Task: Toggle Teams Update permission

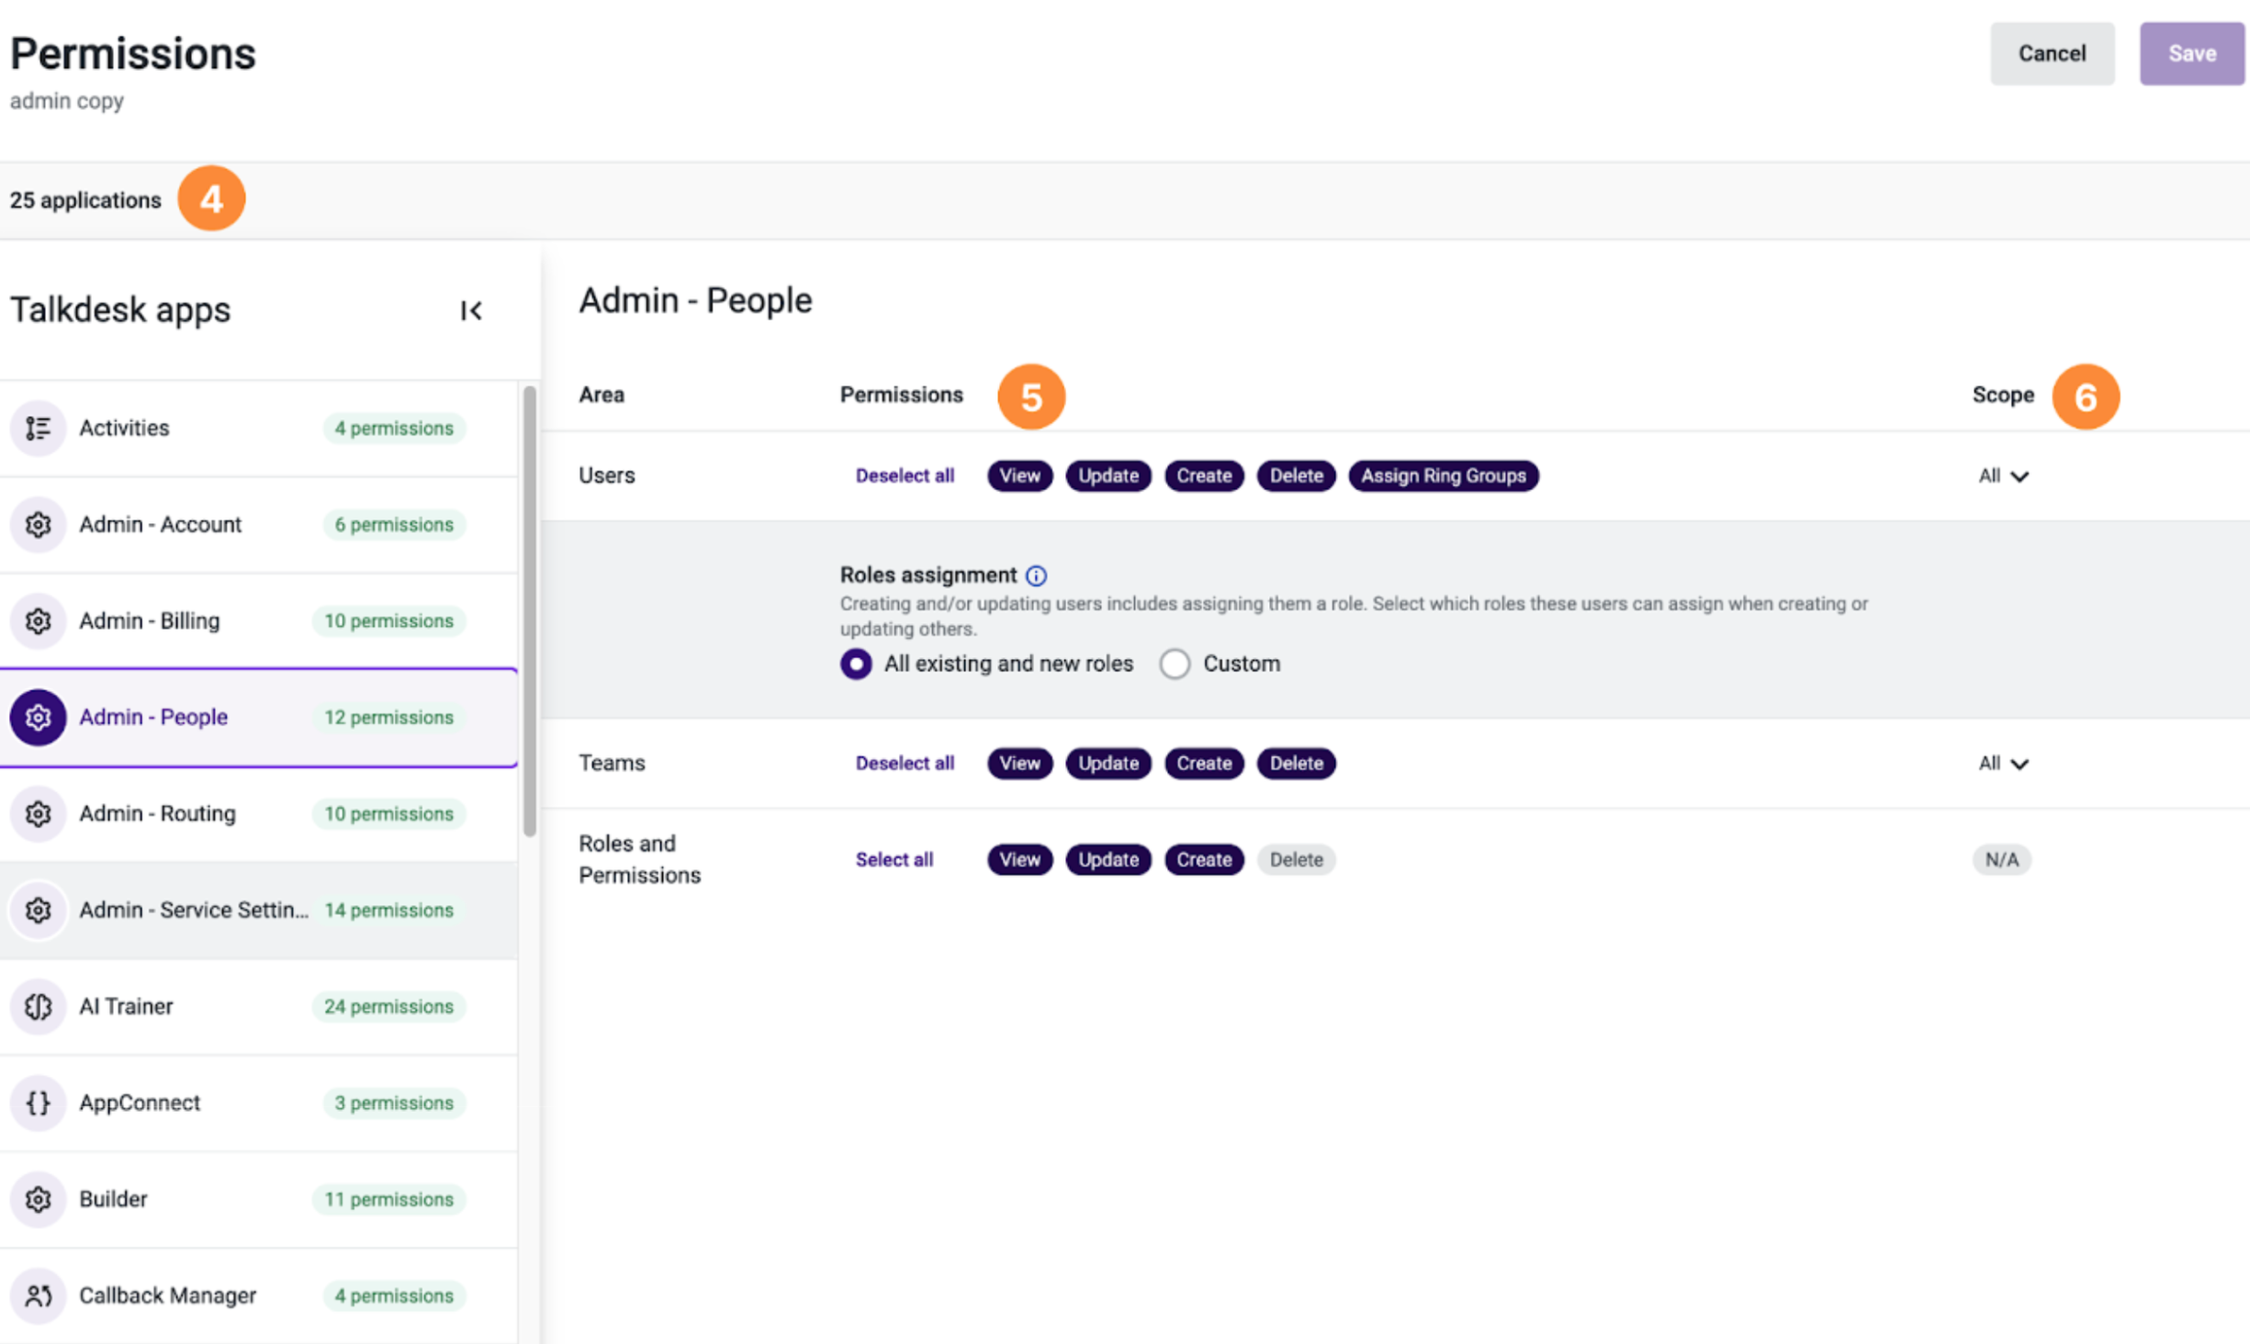Action: tap(1108, 763)
